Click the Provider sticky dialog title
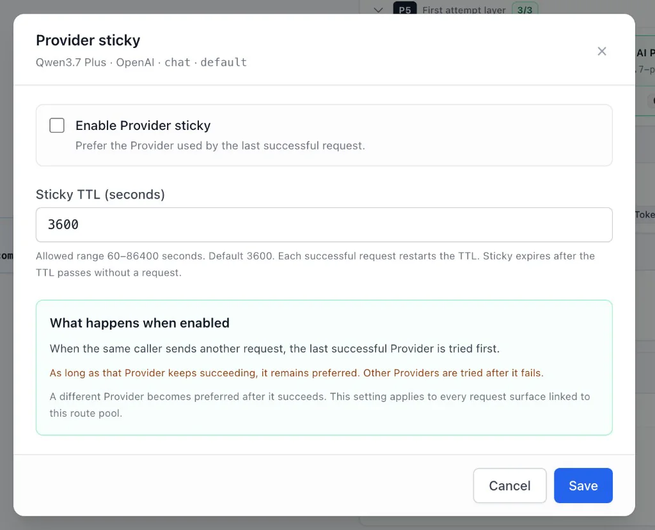655x530 pixels. pos(88,40)
